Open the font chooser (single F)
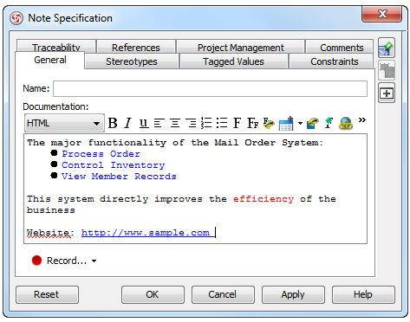 [x=237, y=123]
